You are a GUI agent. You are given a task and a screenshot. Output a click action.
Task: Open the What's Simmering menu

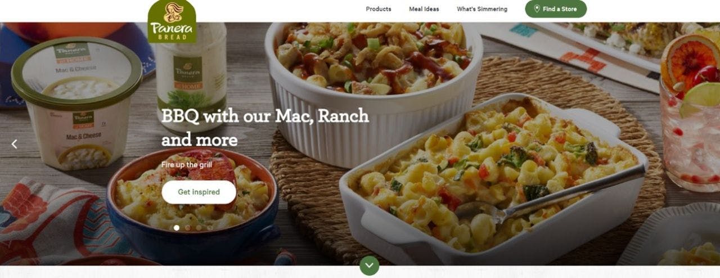coord(482,9)
